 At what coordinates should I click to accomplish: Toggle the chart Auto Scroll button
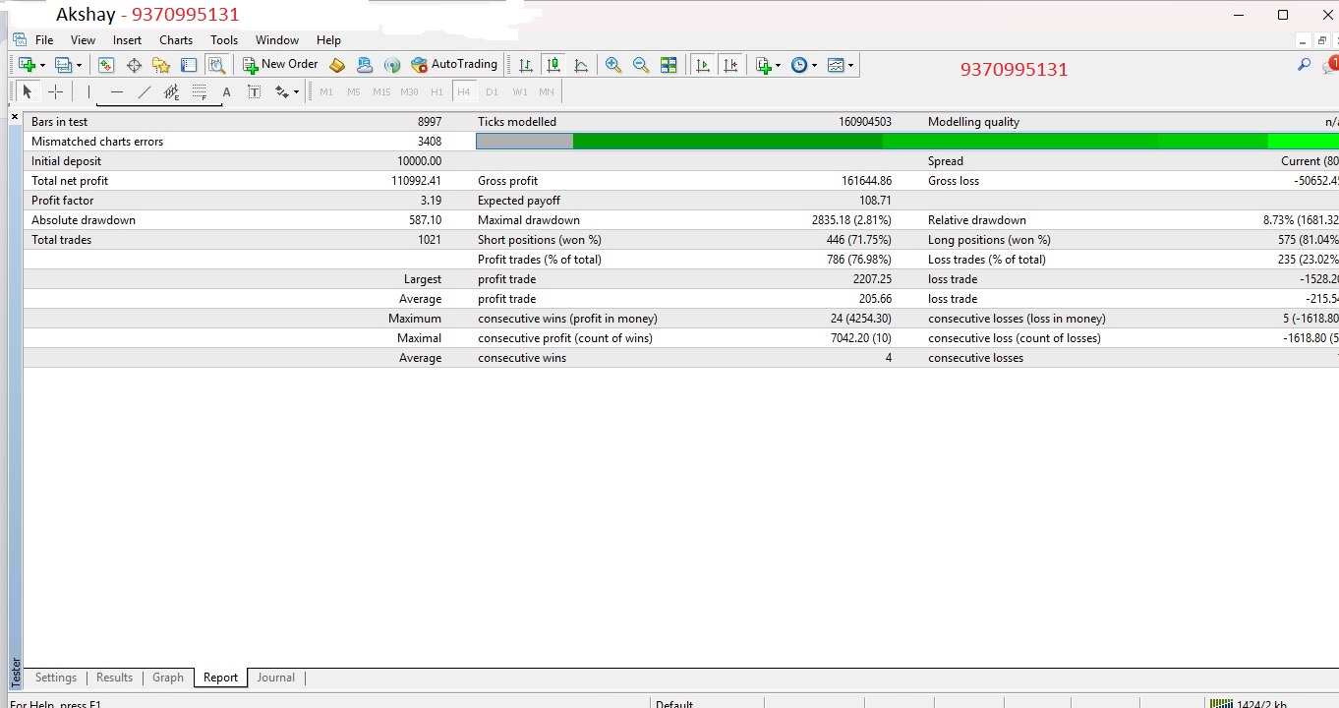[x=703, y=65]
